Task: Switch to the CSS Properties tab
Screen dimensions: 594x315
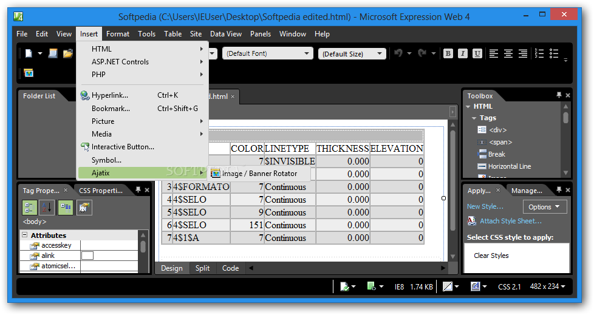Action: pos(101,191)
